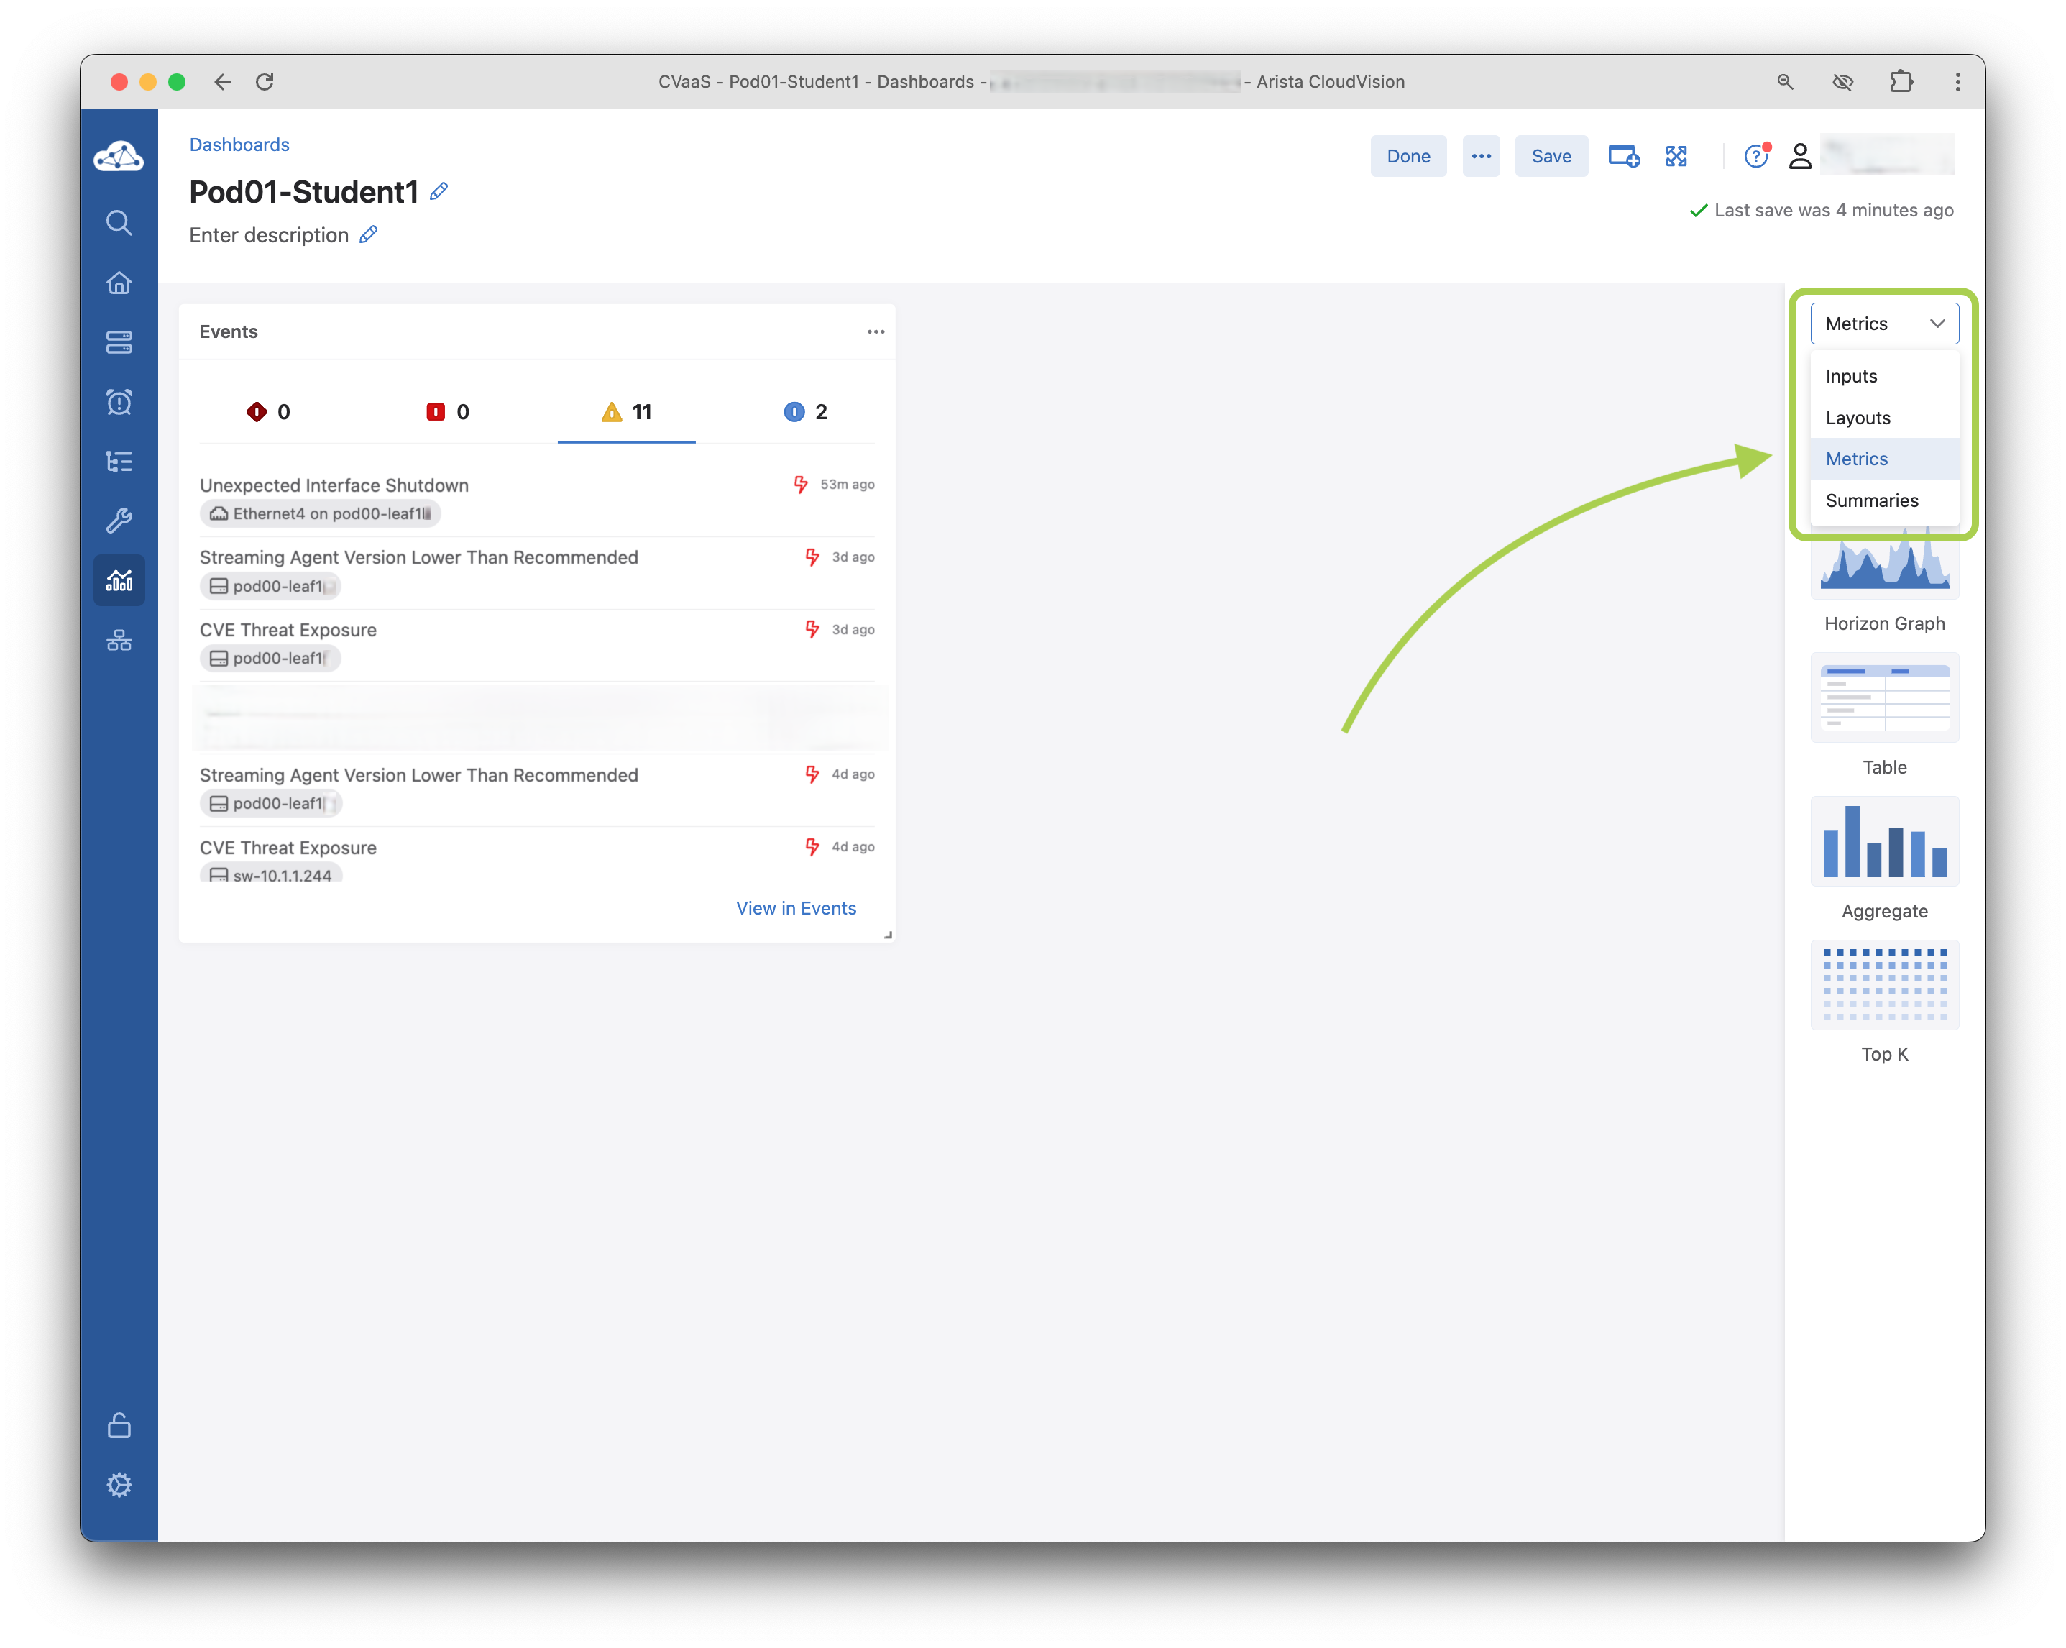Click the wrench provisioning sidebar icon
2066x1648 pixels.
119,521
